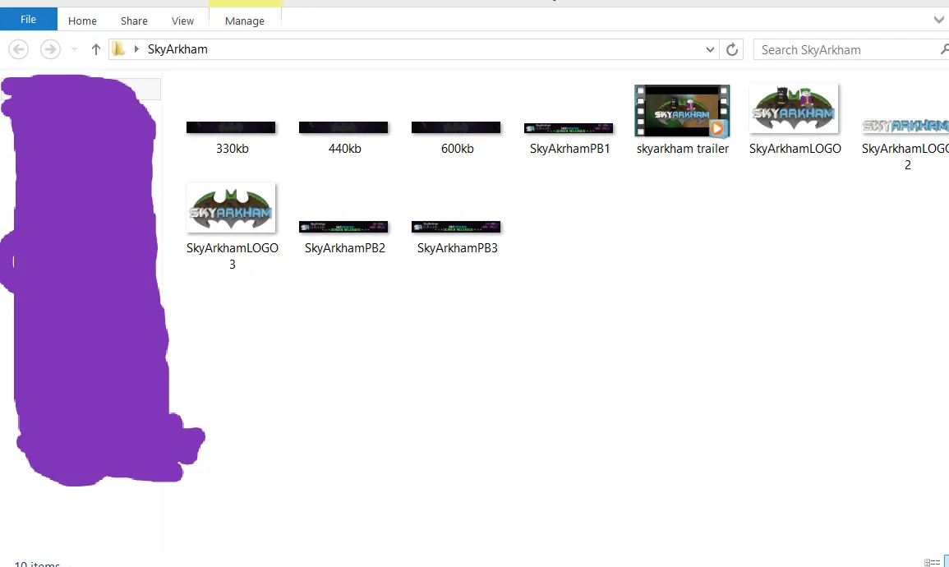
Task: Click the SkyArkhamPB2 file name
Action: coord(345,247)
